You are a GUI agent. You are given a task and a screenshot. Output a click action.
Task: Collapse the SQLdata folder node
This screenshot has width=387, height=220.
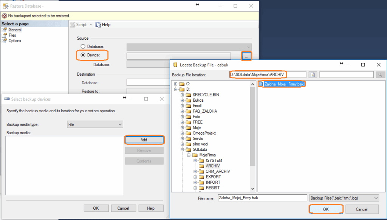[183, 150]
